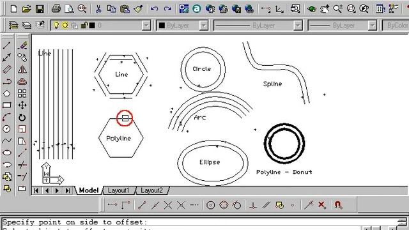Screen dimensions: 409x230
Task: Expand the layer list dropdown arrow
Action: tap(146, 26)
